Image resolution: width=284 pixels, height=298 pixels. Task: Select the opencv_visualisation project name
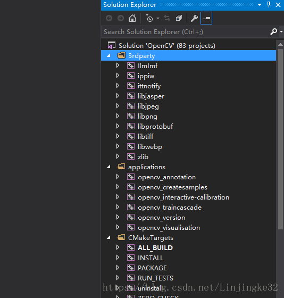pos(169,228)
